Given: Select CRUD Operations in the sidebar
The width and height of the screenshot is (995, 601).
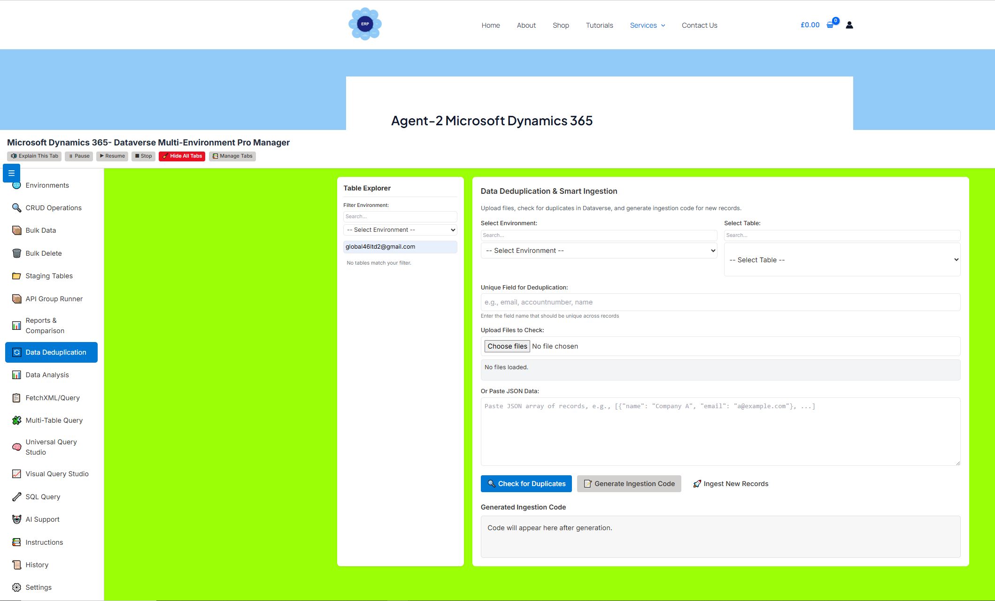Looking at the screenshot, I should point(54,207).
